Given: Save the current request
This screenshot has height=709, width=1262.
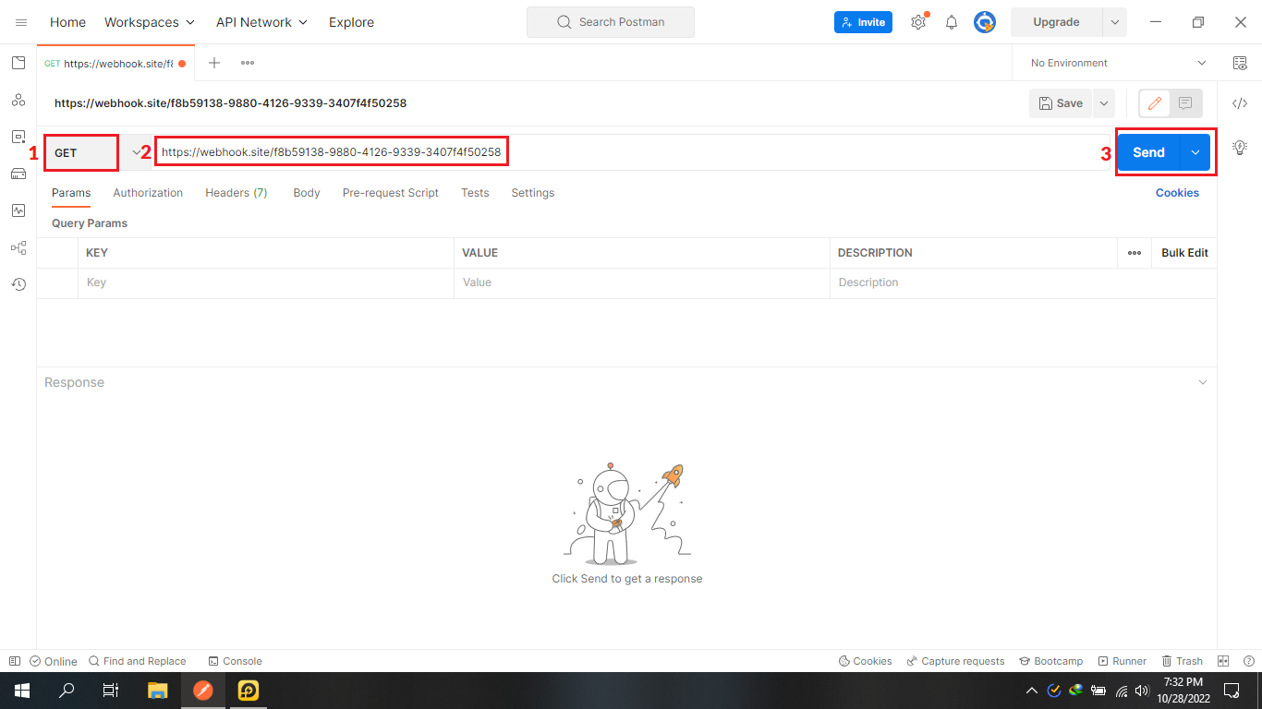Looking at the screenshot, I should point(1061,103).
